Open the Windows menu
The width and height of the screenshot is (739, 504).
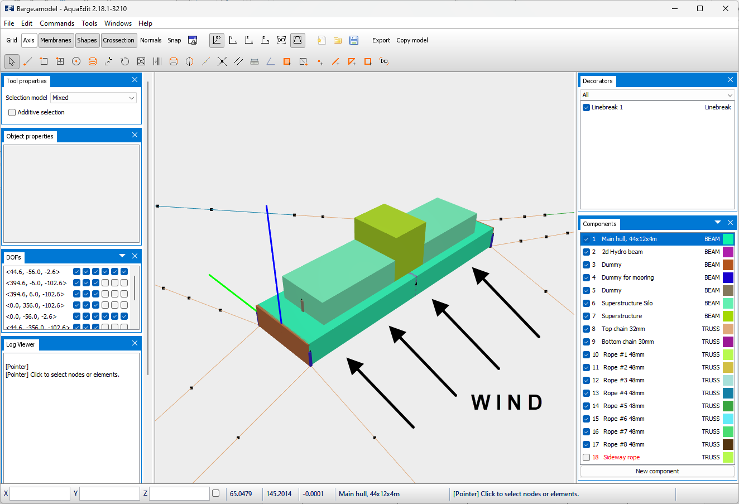[118, 23]
